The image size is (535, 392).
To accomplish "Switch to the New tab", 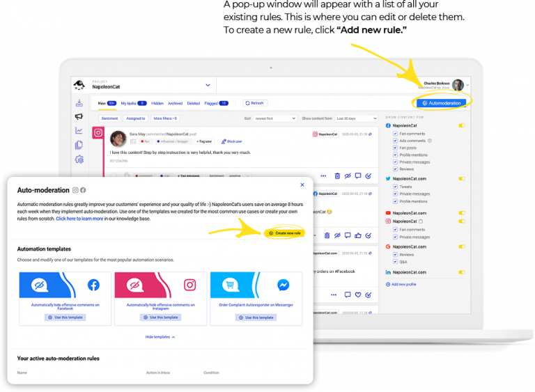I will click(107, 103).
